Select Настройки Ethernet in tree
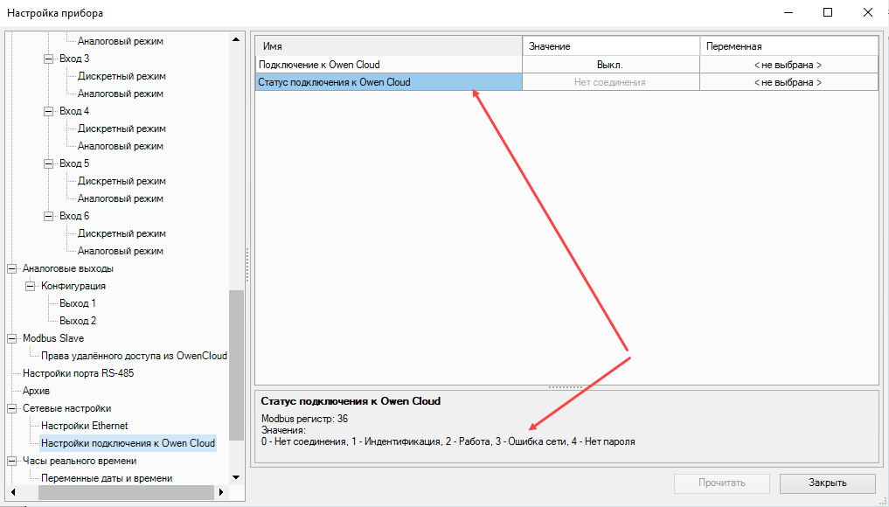Screen dimensions: 889x507 click(x=84, y=426)
